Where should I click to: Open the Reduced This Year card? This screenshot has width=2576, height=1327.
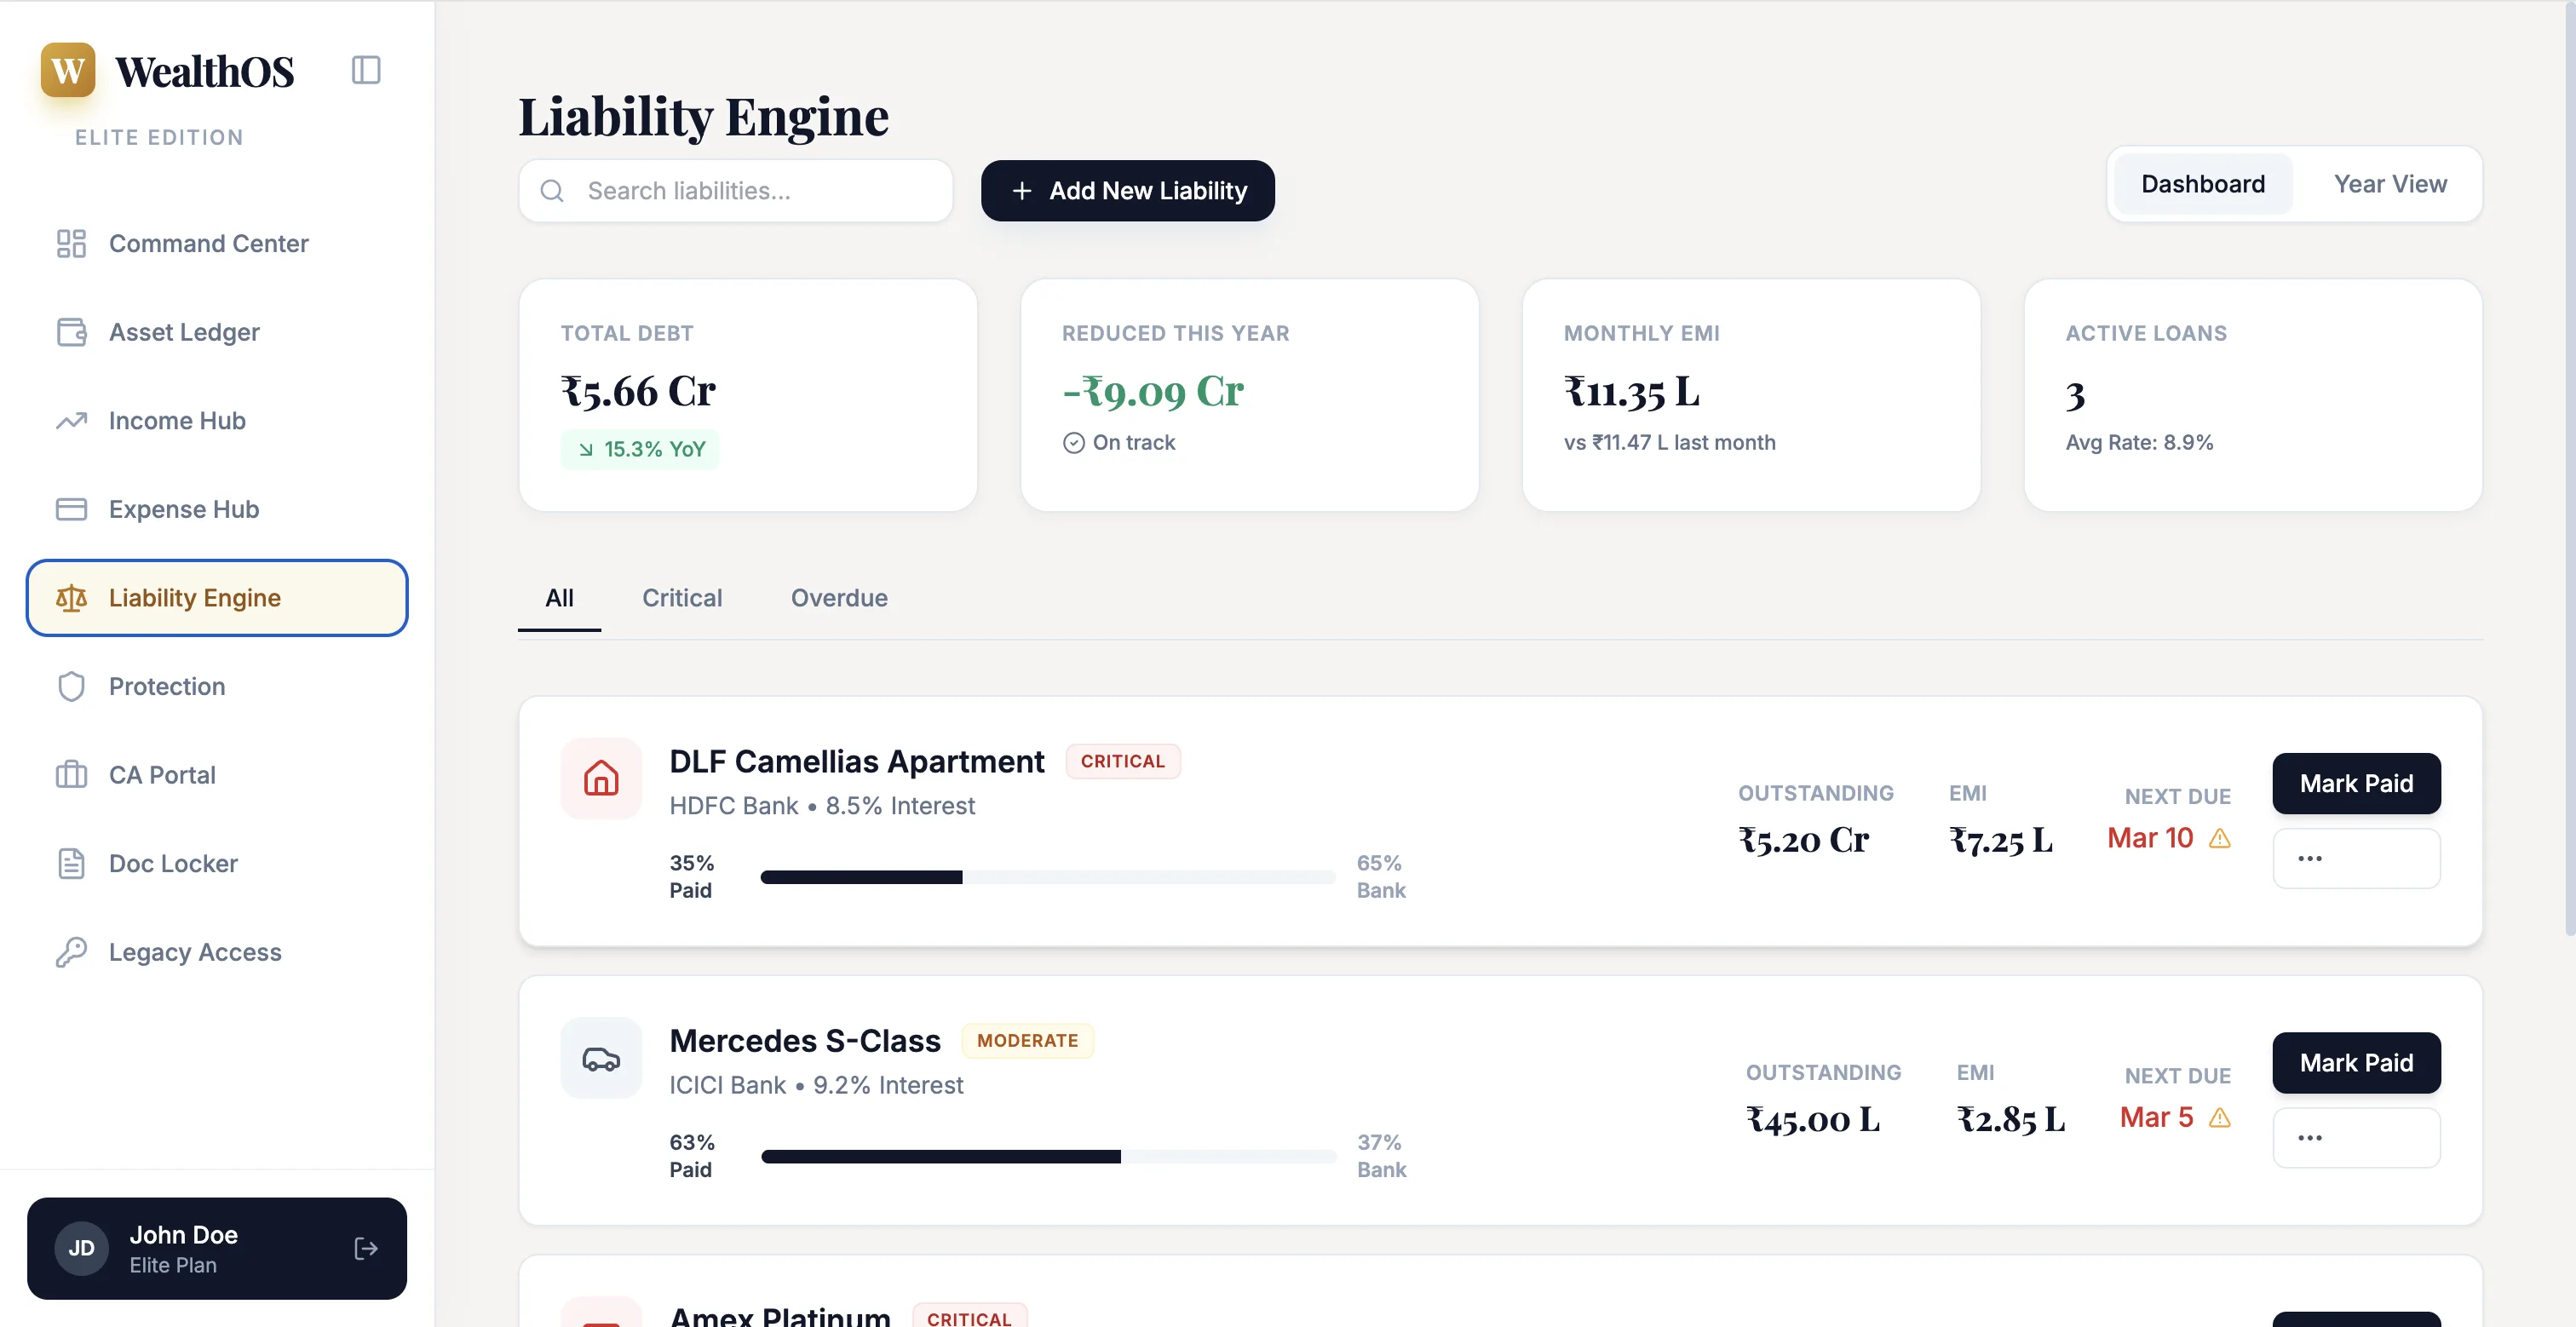click(1250, 395)
